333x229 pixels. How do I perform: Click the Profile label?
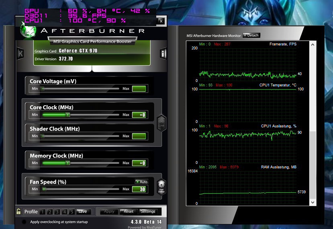tap(31, 212)
